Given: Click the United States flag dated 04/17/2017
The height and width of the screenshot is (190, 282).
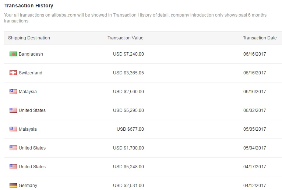Looking at the screenshot, I should [13, 167].
